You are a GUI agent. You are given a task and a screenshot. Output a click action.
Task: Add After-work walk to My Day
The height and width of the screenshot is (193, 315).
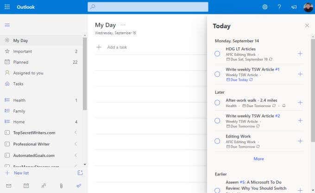click(x=300, y=103)
